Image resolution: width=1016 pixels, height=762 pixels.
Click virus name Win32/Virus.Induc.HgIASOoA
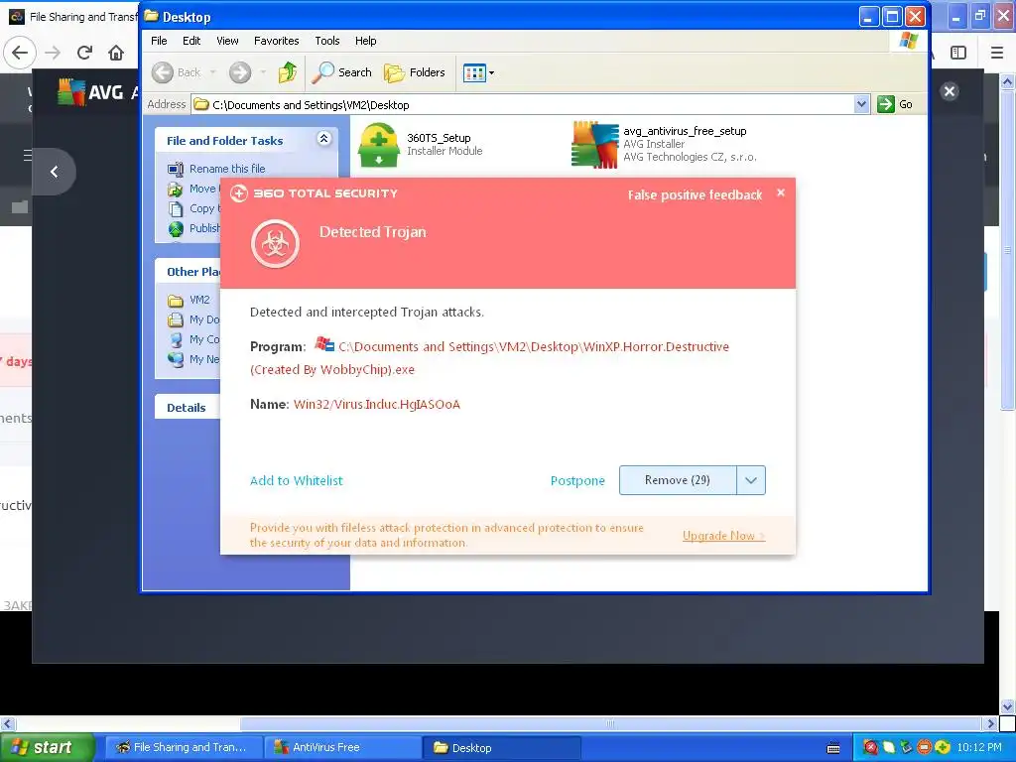[376, 405]
